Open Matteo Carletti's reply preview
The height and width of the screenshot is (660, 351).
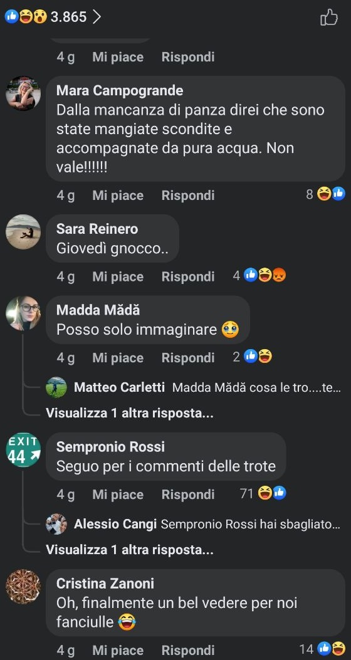[194, 388]
